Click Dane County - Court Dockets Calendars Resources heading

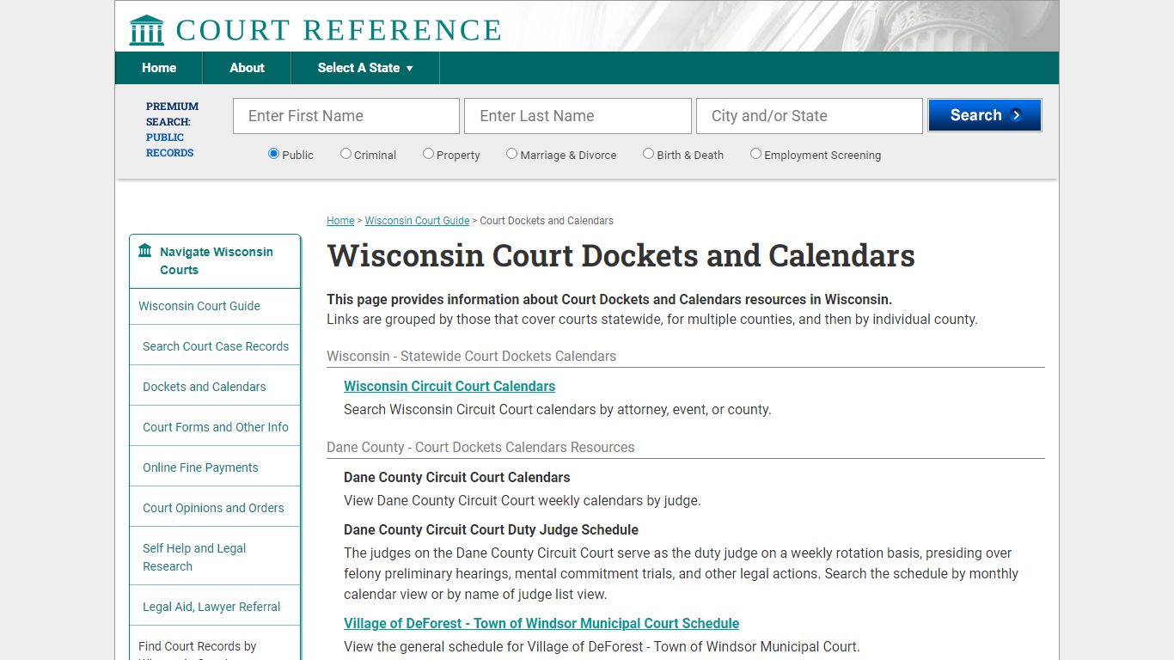pyautogui.click(x=480, y=448)
